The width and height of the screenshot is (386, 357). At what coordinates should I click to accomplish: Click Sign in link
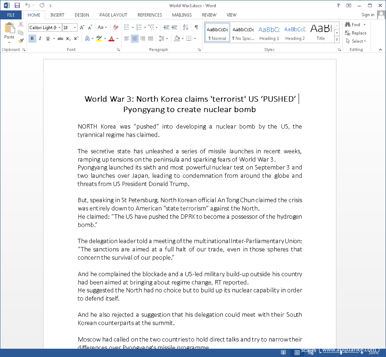coord(368,15)
